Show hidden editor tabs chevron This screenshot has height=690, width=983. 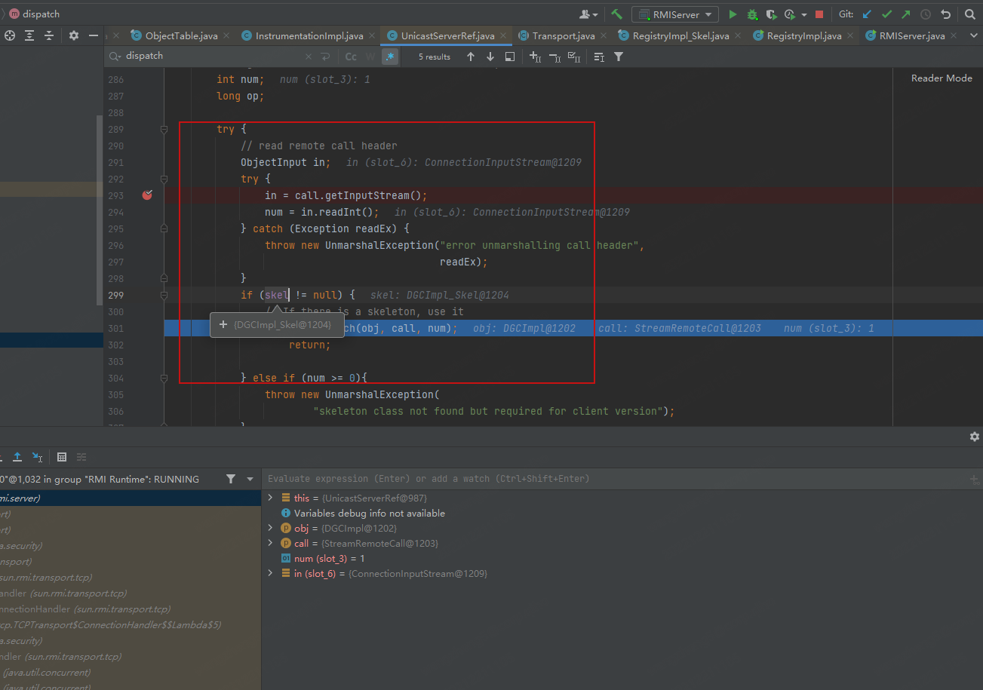tap(975, 35)
